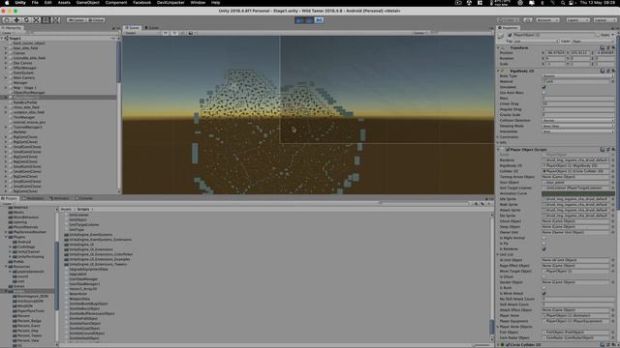This screenshot has width=620, height=348.
Task: Toggle the Player Object Script enabled checkbox
Action: pyautogui.click(x=508, y=150)
